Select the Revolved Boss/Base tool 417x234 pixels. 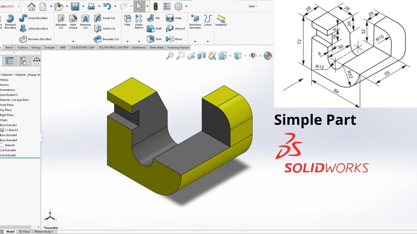tap(10, 22)
